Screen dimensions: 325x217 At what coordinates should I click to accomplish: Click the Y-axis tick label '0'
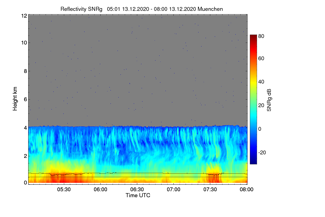(x=25, y=183)
